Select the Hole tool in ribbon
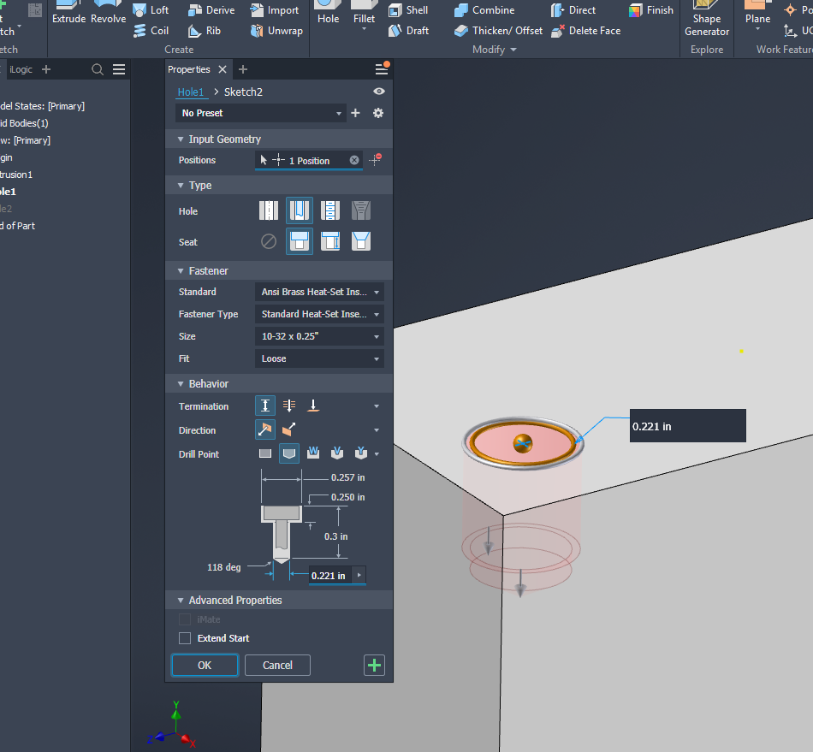The height and width of the screenshot is (752, 813). coord(329,13)
